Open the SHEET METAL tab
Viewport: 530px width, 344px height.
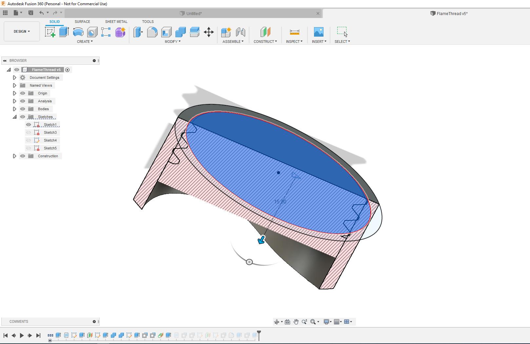pos(116,22)
